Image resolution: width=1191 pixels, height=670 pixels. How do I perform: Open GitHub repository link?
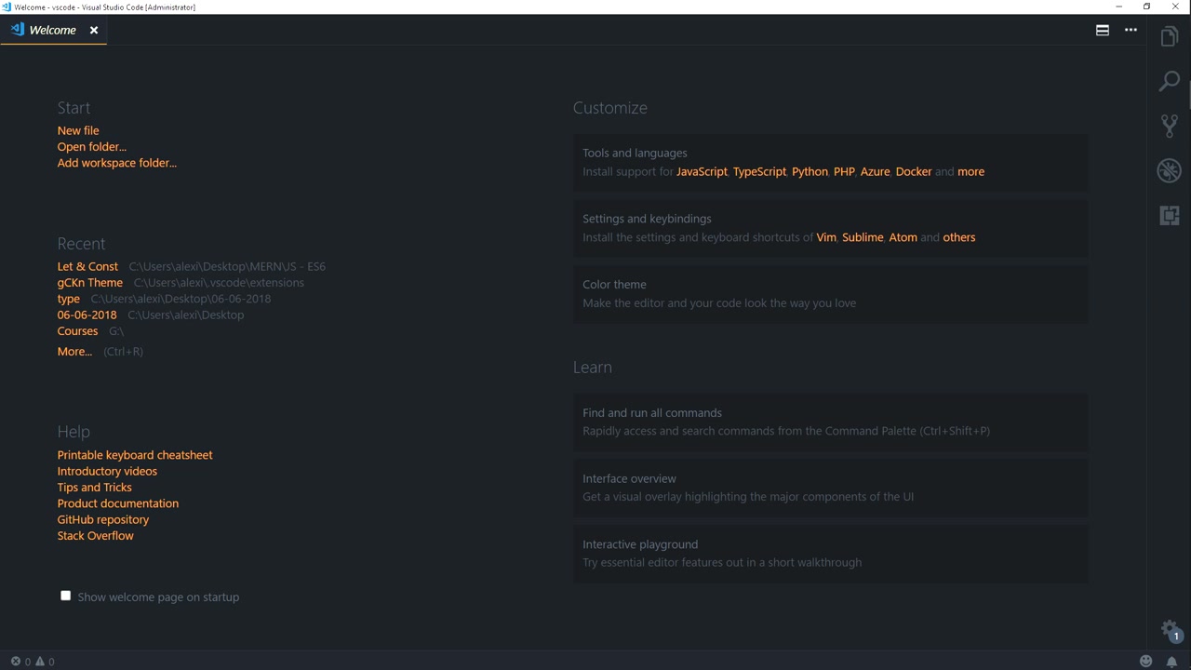[x=103, y=519]
